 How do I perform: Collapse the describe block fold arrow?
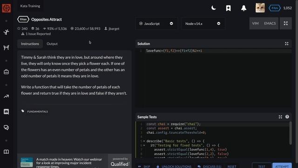pyautogui.click(x=144, y=141)
